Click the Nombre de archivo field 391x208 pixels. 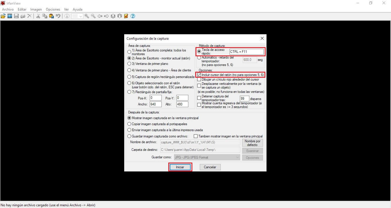click(200, 142)
